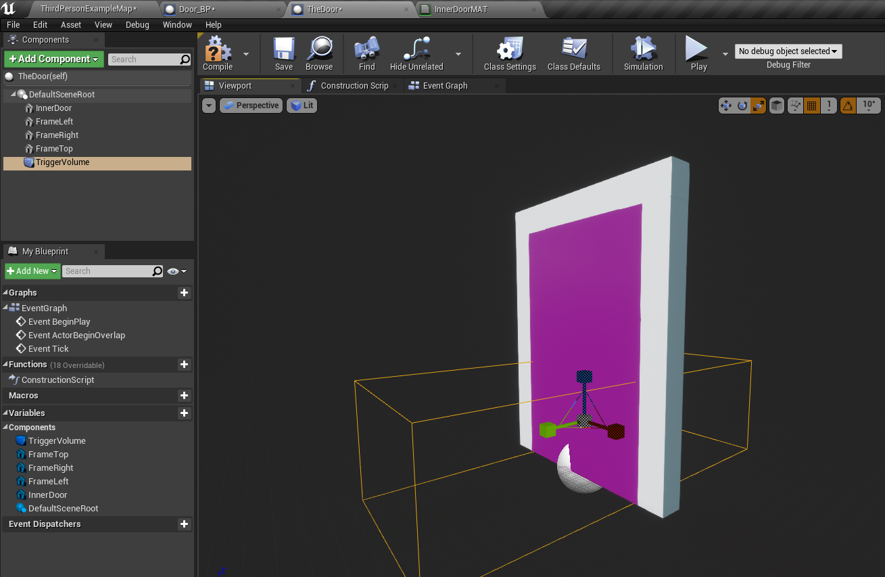Open Class Defaults from the toolbar
The height and width of the screenshot is (577, 885).
click(574, 53)
